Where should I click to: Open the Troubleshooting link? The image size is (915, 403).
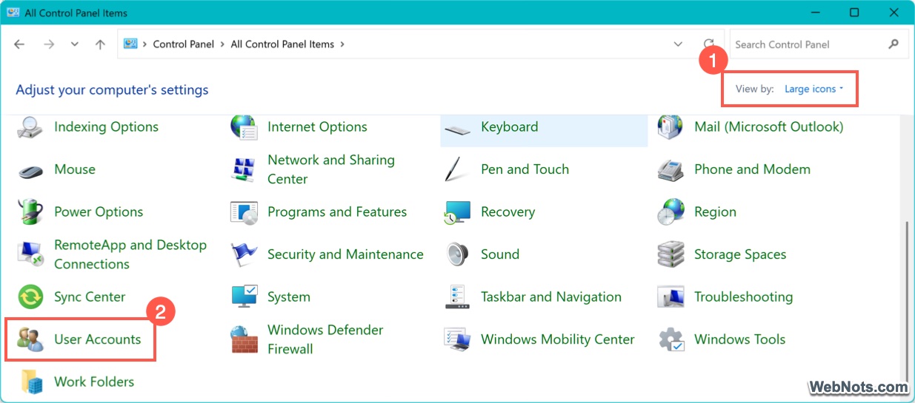click(x=743, y=297)
